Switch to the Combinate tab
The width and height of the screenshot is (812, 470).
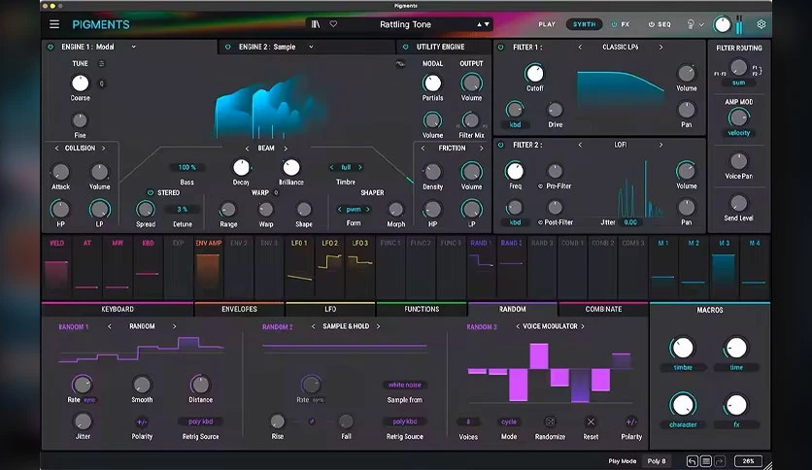(x=603, y=309)
